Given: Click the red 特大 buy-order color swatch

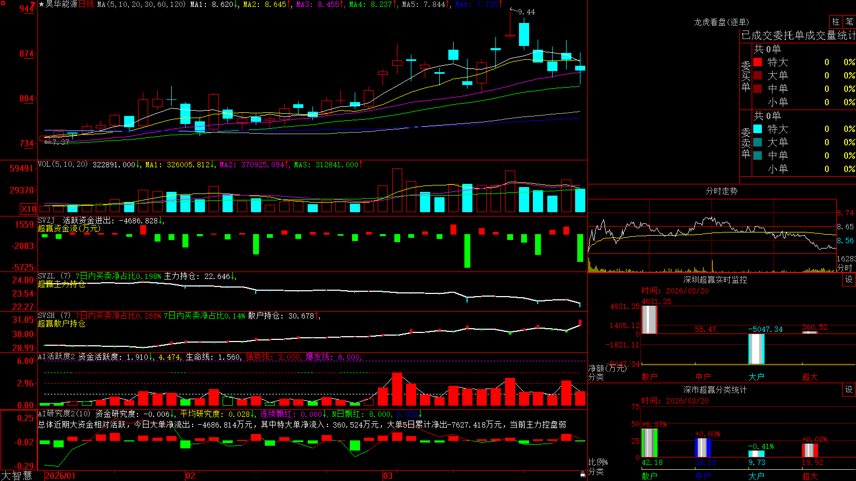Looking at the screenshot, I should coord(758,62).
